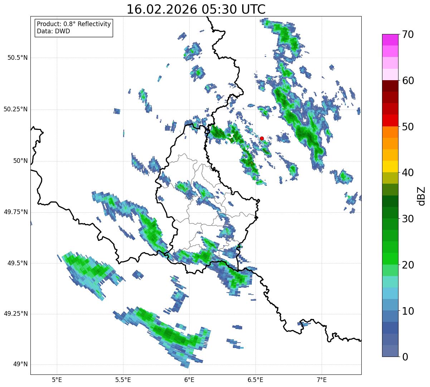Click the 50.25°N latitude label

coord(16,109)
